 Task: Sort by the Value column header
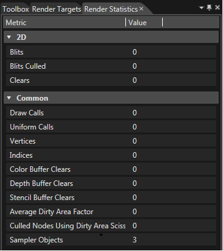144,23
